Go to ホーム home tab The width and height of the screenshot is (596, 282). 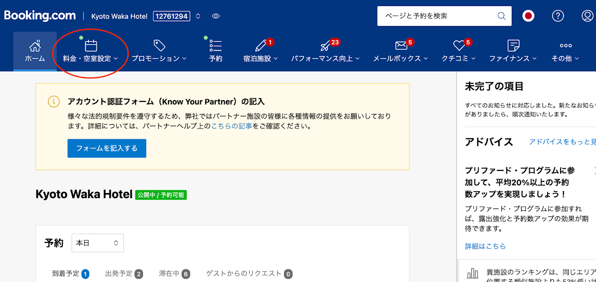(35, 51)
